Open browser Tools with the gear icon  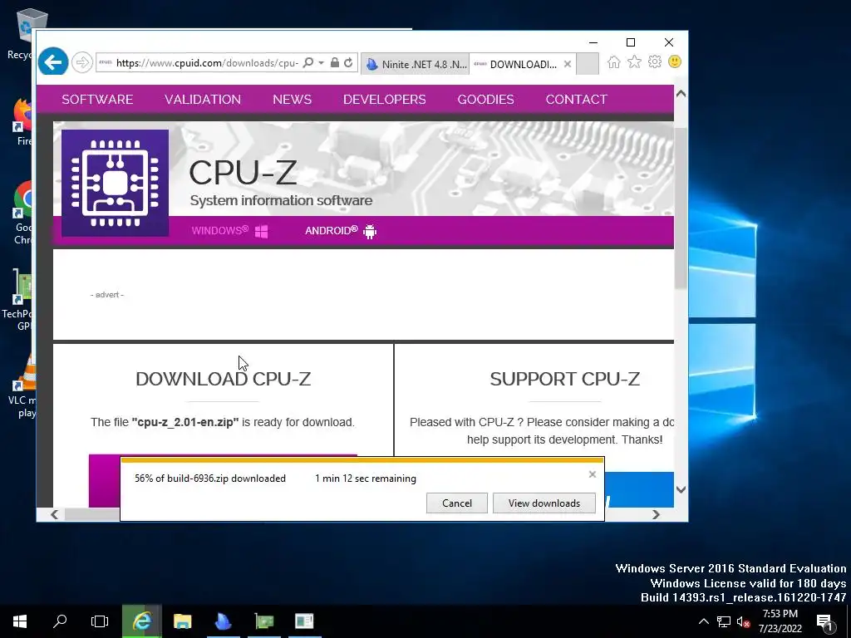[655, 61]
